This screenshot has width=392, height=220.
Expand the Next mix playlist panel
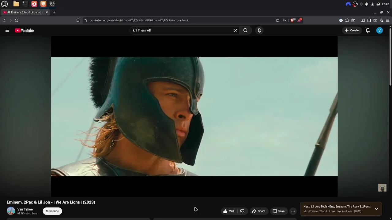(377, 209)
